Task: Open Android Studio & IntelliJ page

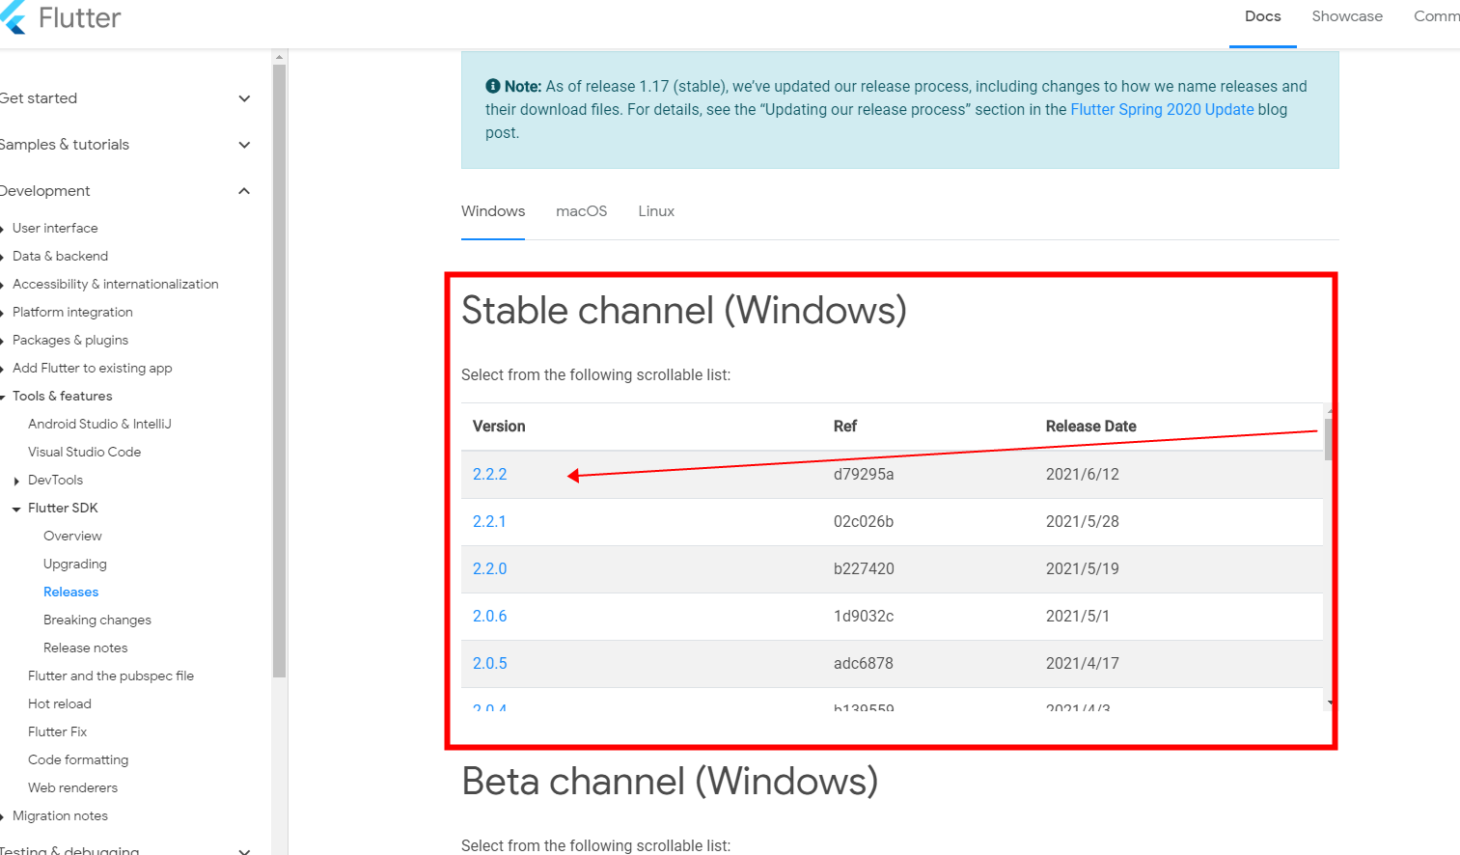Action: [99, 425]
